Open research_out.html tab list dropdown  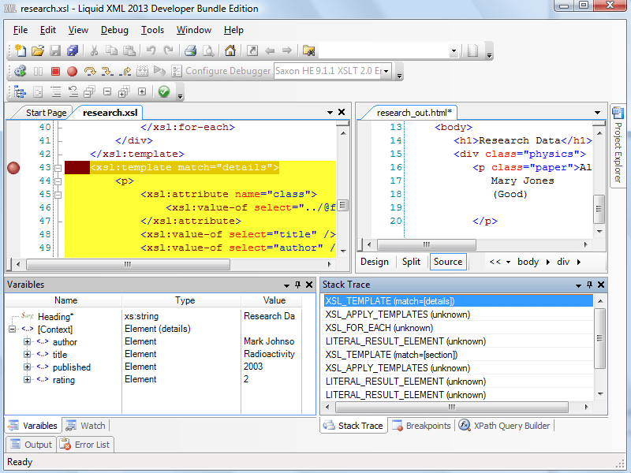point(598,113)
